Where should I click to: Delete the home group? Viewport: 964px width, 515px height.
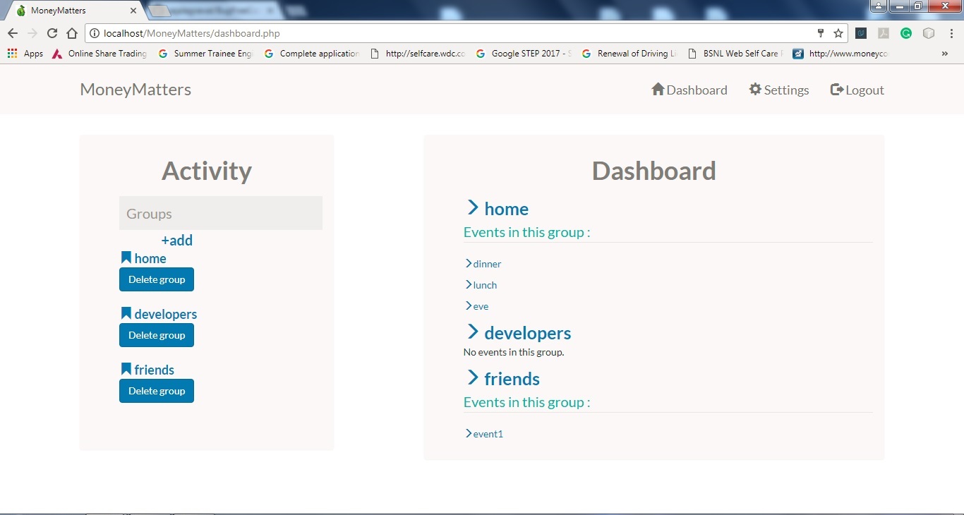(157, 279)
